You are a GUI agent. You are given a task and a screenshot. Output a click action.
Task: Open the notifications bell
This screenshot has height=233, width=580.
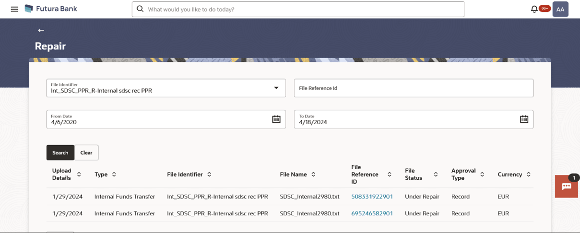534,9
